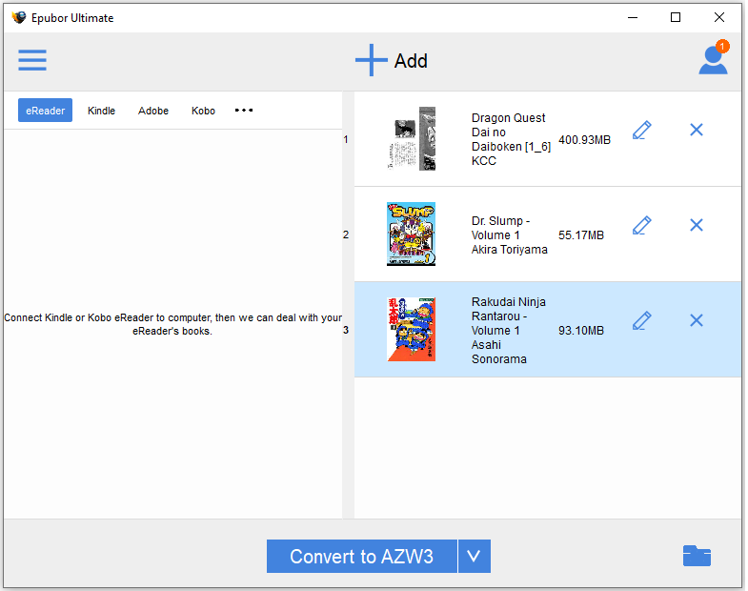
Task: Click the Add label text
Action: 411,61
